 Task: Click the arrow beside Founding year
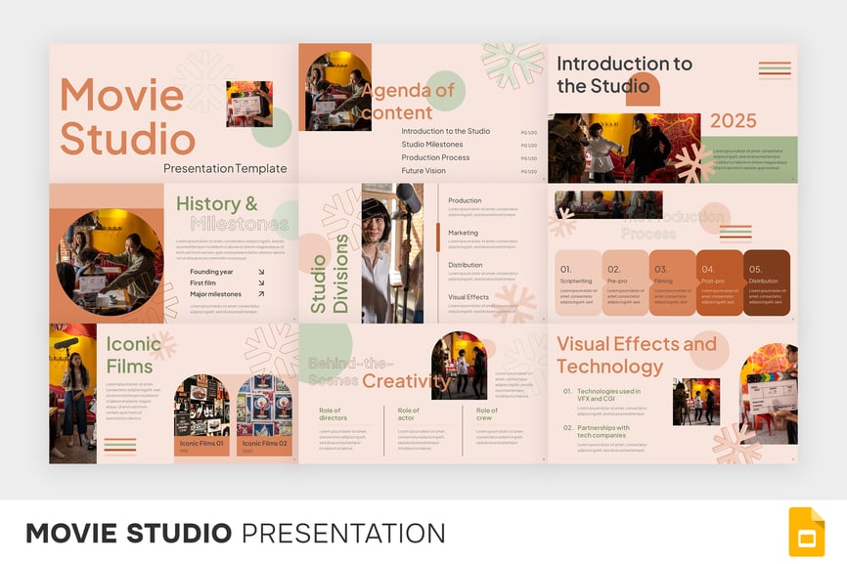point(261,273)
